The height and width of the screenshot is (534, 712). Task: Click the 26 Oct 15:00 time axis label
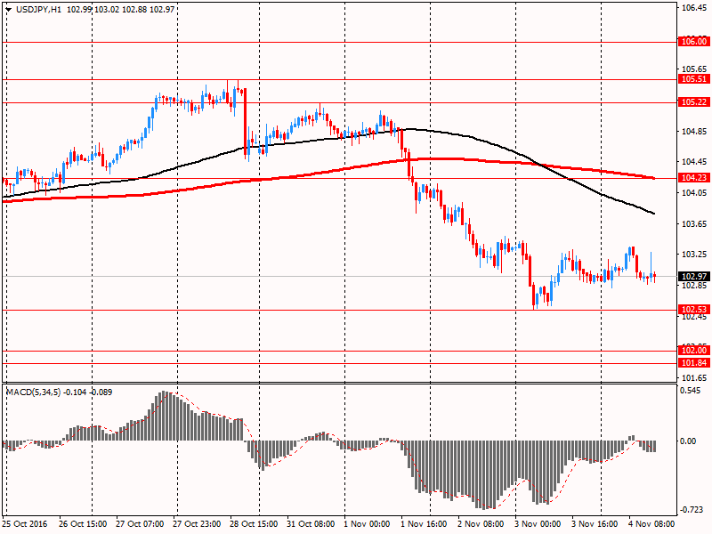[x=83, y=524]
